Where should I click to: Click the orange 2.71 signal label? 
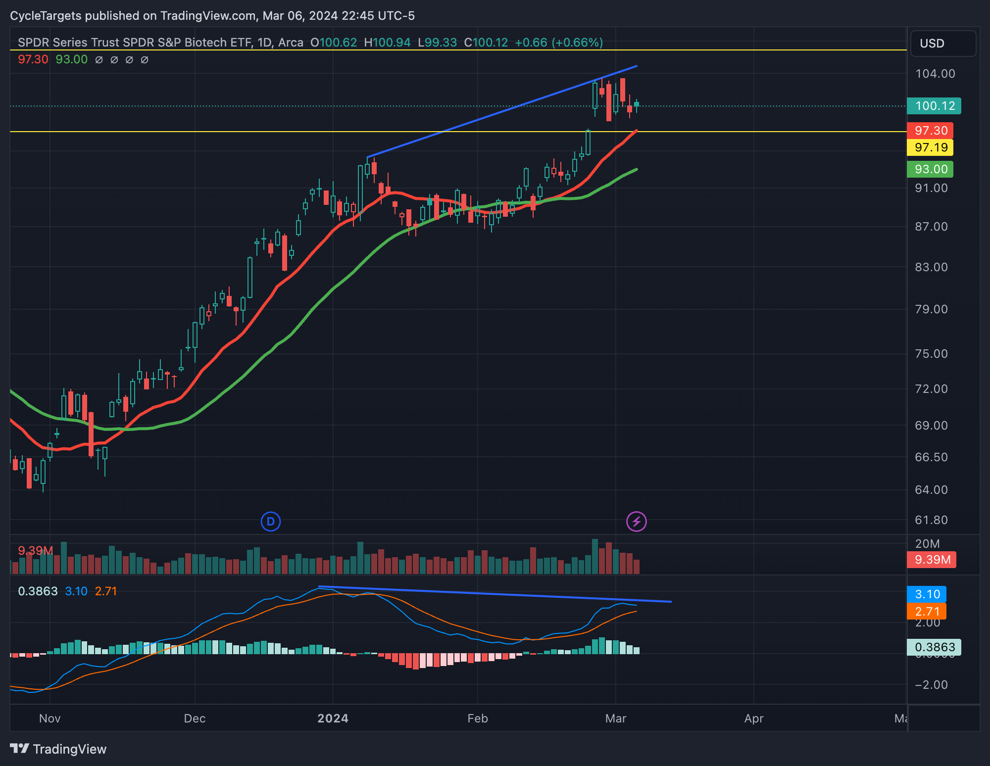click(x=927, y=611)
